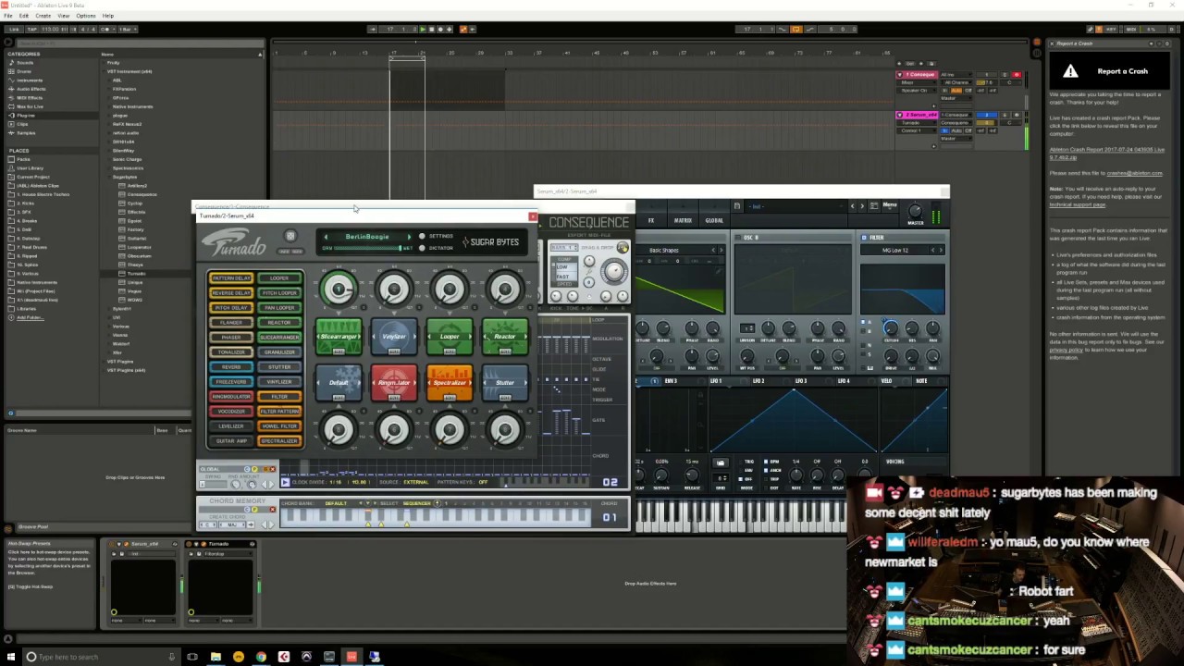Click the Ableton record button
The width and height of the screenshot is (1184, 666).
coord(440,29)
